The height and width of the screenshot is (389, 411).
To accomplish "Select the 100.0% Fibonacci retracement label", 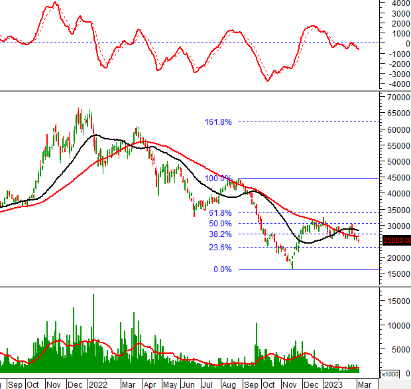I will coord(218,179).
